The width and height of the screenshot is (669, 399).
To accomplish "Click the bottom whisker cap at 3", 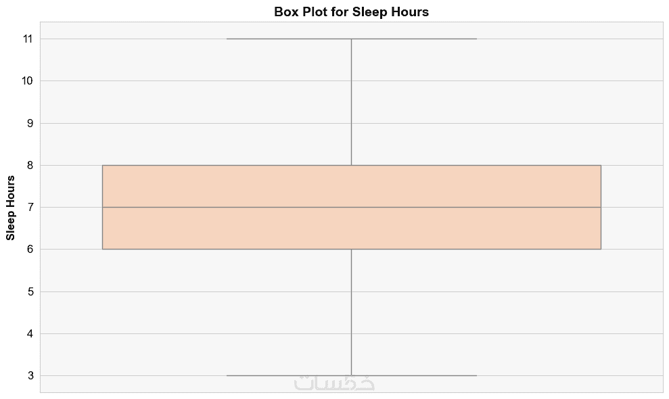I will 419,375.
